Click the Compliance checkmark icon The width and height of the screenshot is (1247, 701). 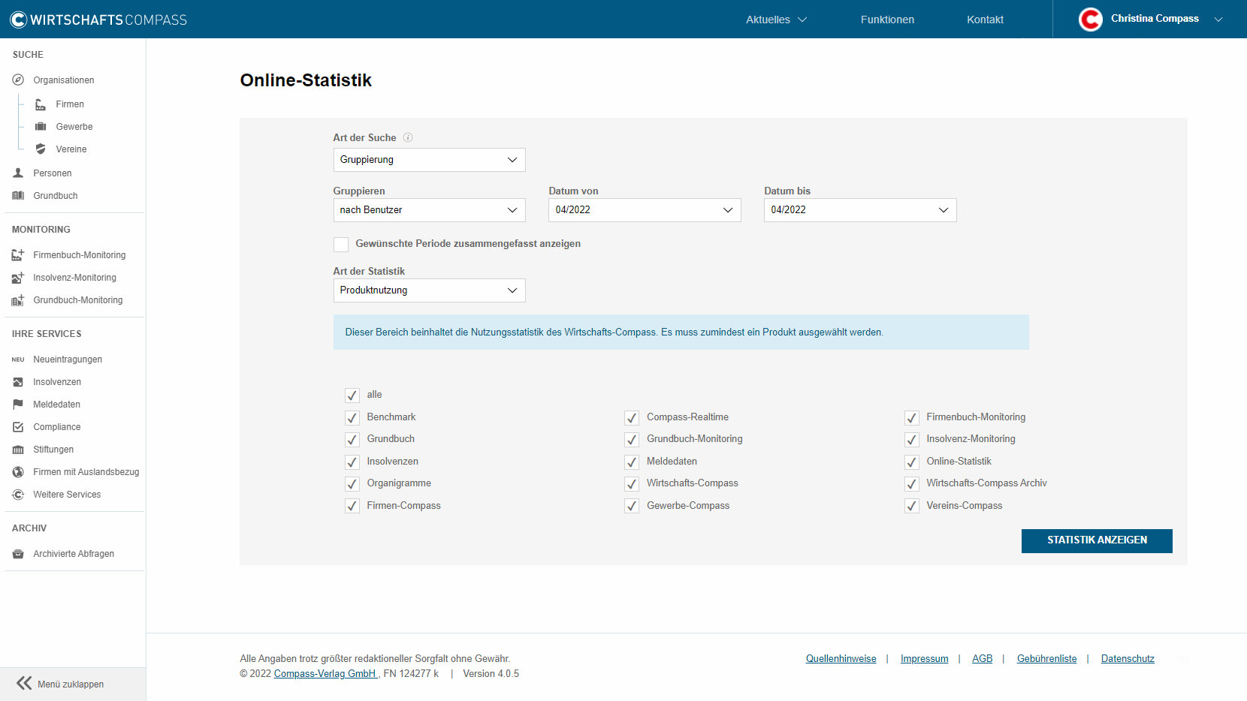18,427
